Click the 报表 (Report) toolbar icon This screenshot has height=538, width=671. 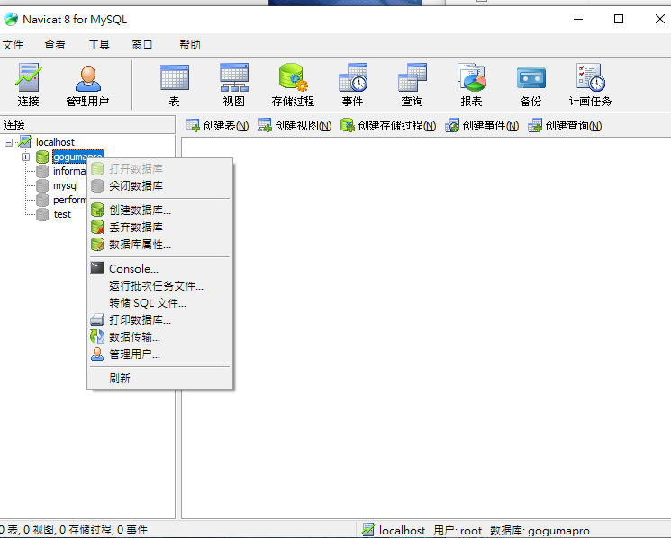click(x=472, y=85)
